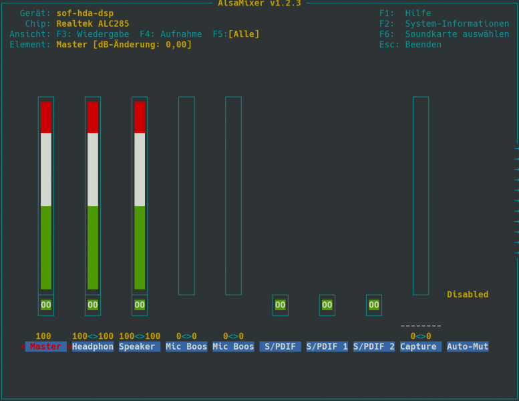Open F6 Soundkarte auswählen selector

444,34
